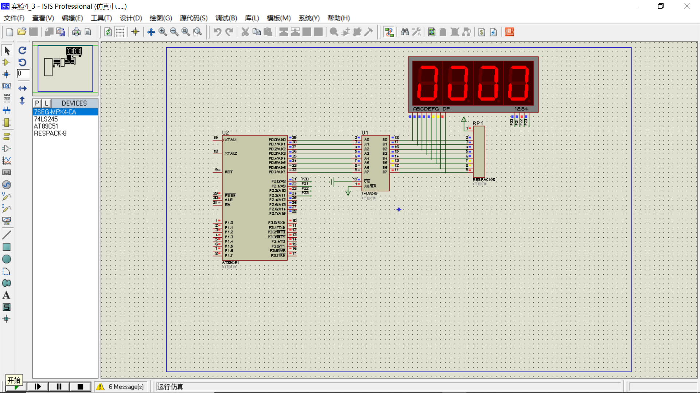Stop the simulation
700x393 pixels.
pyautogui.click(x=80, y=386)
